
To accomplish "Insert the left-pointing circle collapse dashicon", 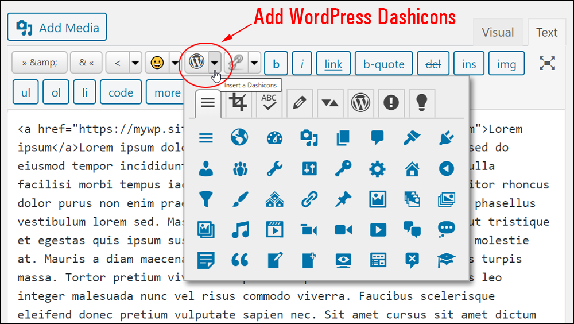I will click(x=446, y=169).
